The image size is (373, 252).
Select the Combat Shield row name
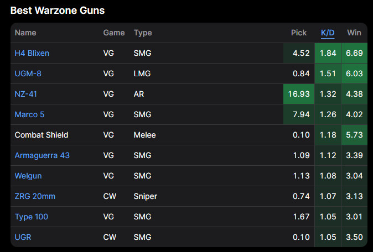click(42, 135)
